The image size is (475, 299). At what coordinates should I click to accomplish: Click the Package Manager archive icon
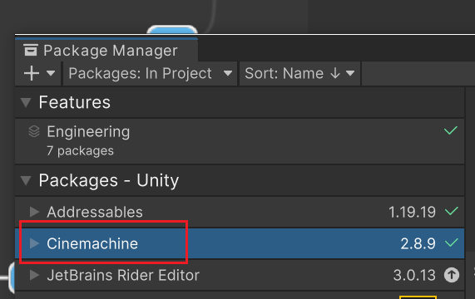click(x=31, y=50)
